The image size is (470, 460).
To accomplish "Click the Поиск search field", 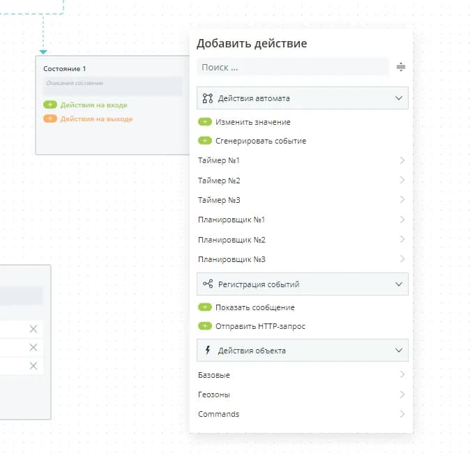I will click(x=292, y=68).
